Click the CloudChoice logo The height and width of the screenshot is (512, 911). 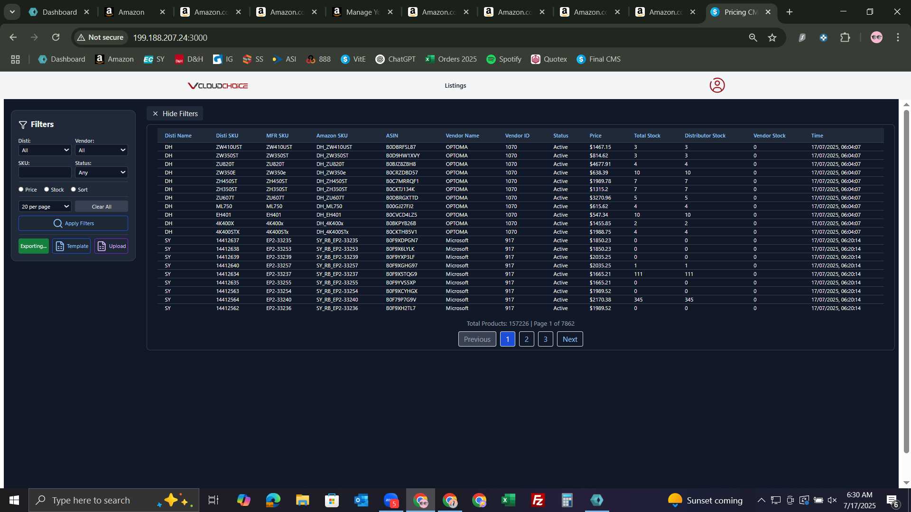click(218, 86)
